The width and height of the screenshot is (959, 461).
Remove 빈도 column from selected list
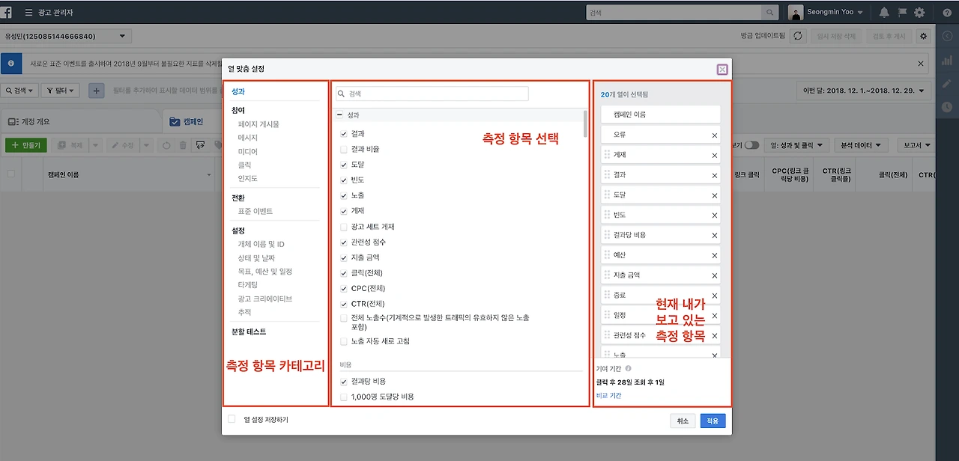(x=714, y=216)
